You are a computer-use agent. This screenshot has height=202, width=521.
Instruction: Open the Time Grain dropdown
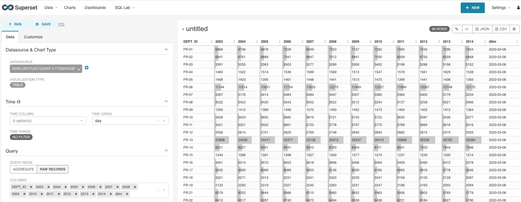[164, 121]
